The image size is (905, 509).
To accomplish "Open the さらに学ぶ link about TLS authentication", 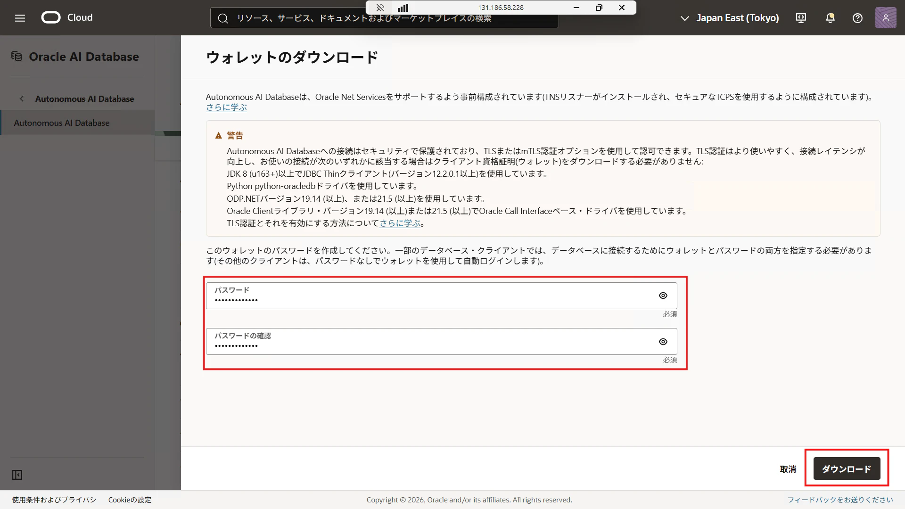I will [x=400, y=223].
